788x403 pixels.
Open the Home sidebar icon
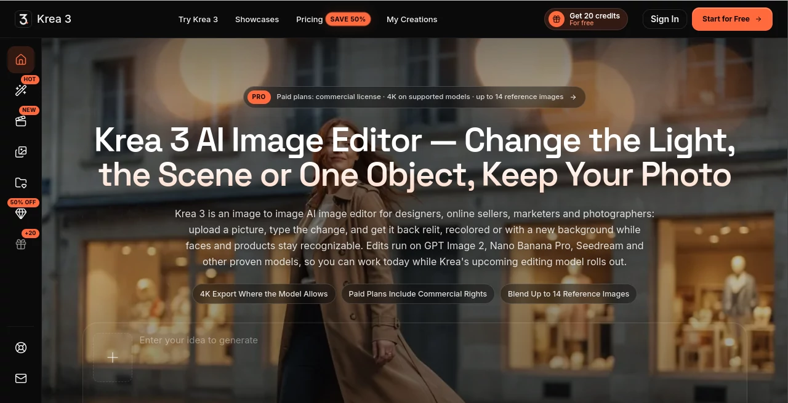[21, 60]
